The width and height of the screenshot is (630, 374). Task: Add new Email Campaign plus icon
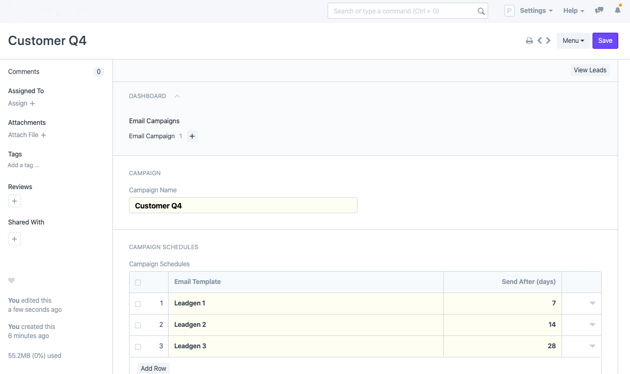[x=192, y=136]
